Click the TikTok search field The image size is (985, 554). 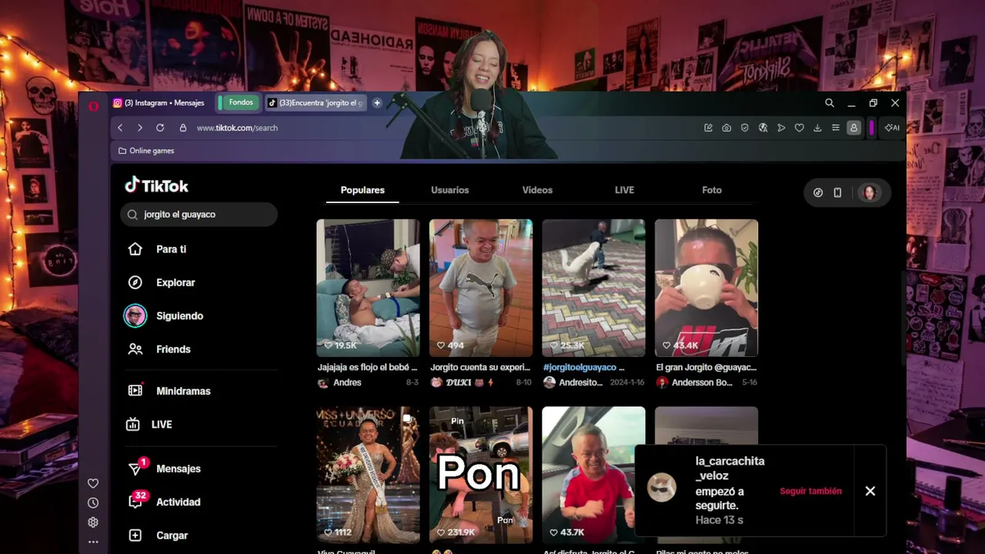[199, 215]
